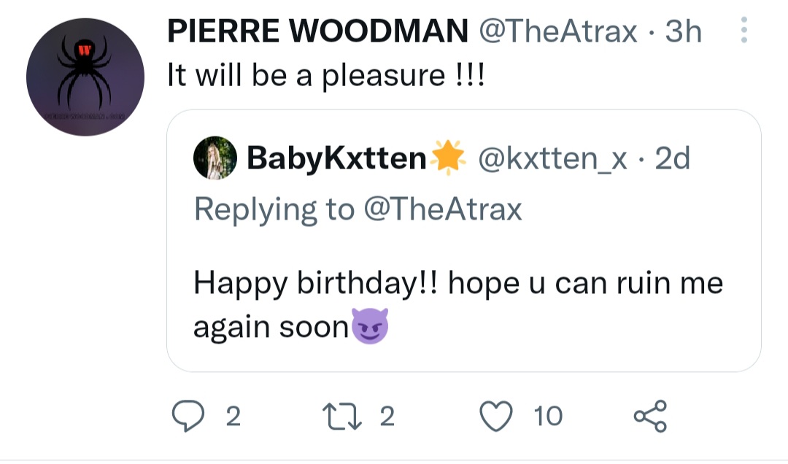Image resolution: width=788 pixels, height=464 pixels.
Task: Open the BabyKxtten display name
Action: pos(336,158)
